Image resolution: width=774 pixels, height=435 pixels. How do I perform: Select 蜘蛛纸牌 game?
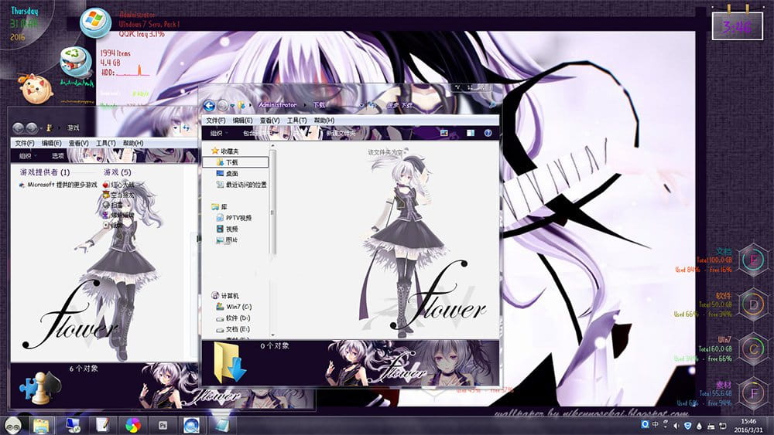tap(118, 215)
